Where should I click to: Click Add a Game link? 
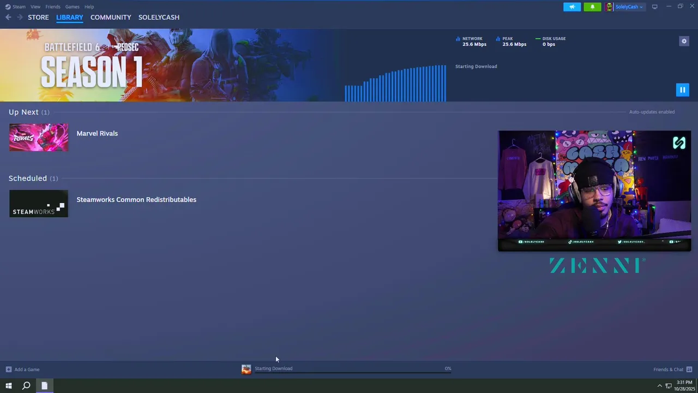click(x=27, y=370)
